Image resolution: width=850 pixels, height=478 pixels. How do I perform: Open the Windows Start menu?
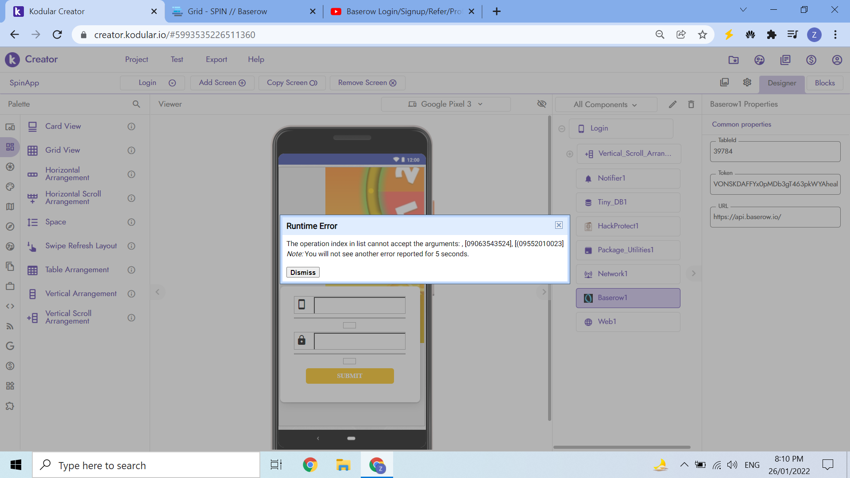16,465
